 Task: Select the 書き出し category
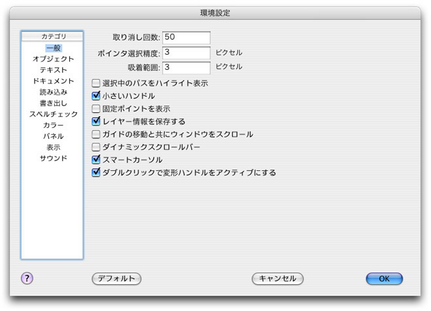(54, 103)
